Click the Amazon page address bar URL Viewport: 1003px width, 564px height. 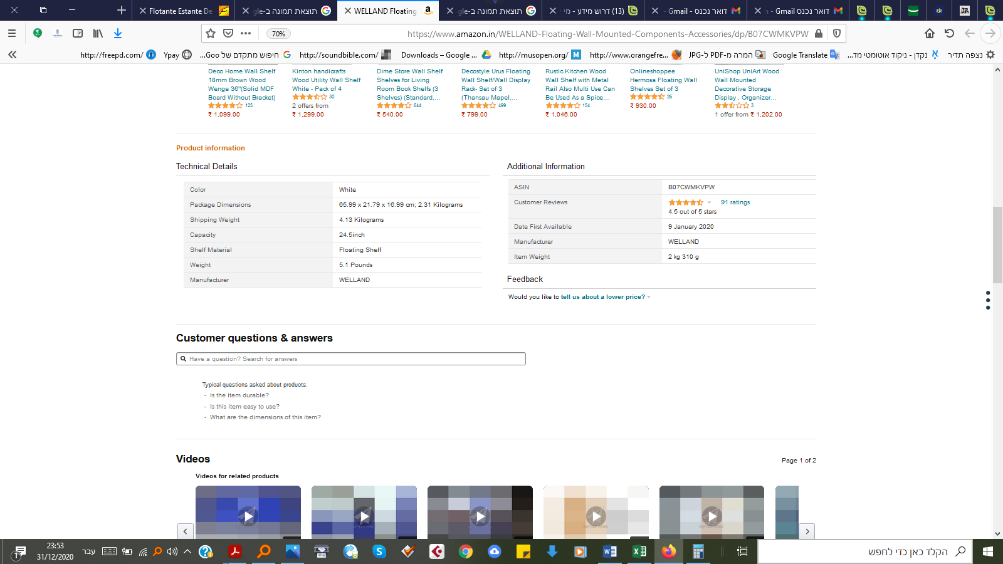pyautogui.click(x=607, y=34)
